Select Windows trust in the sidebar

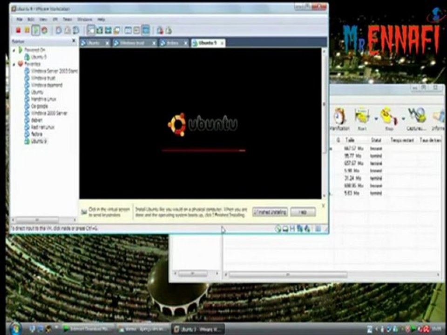40,78
